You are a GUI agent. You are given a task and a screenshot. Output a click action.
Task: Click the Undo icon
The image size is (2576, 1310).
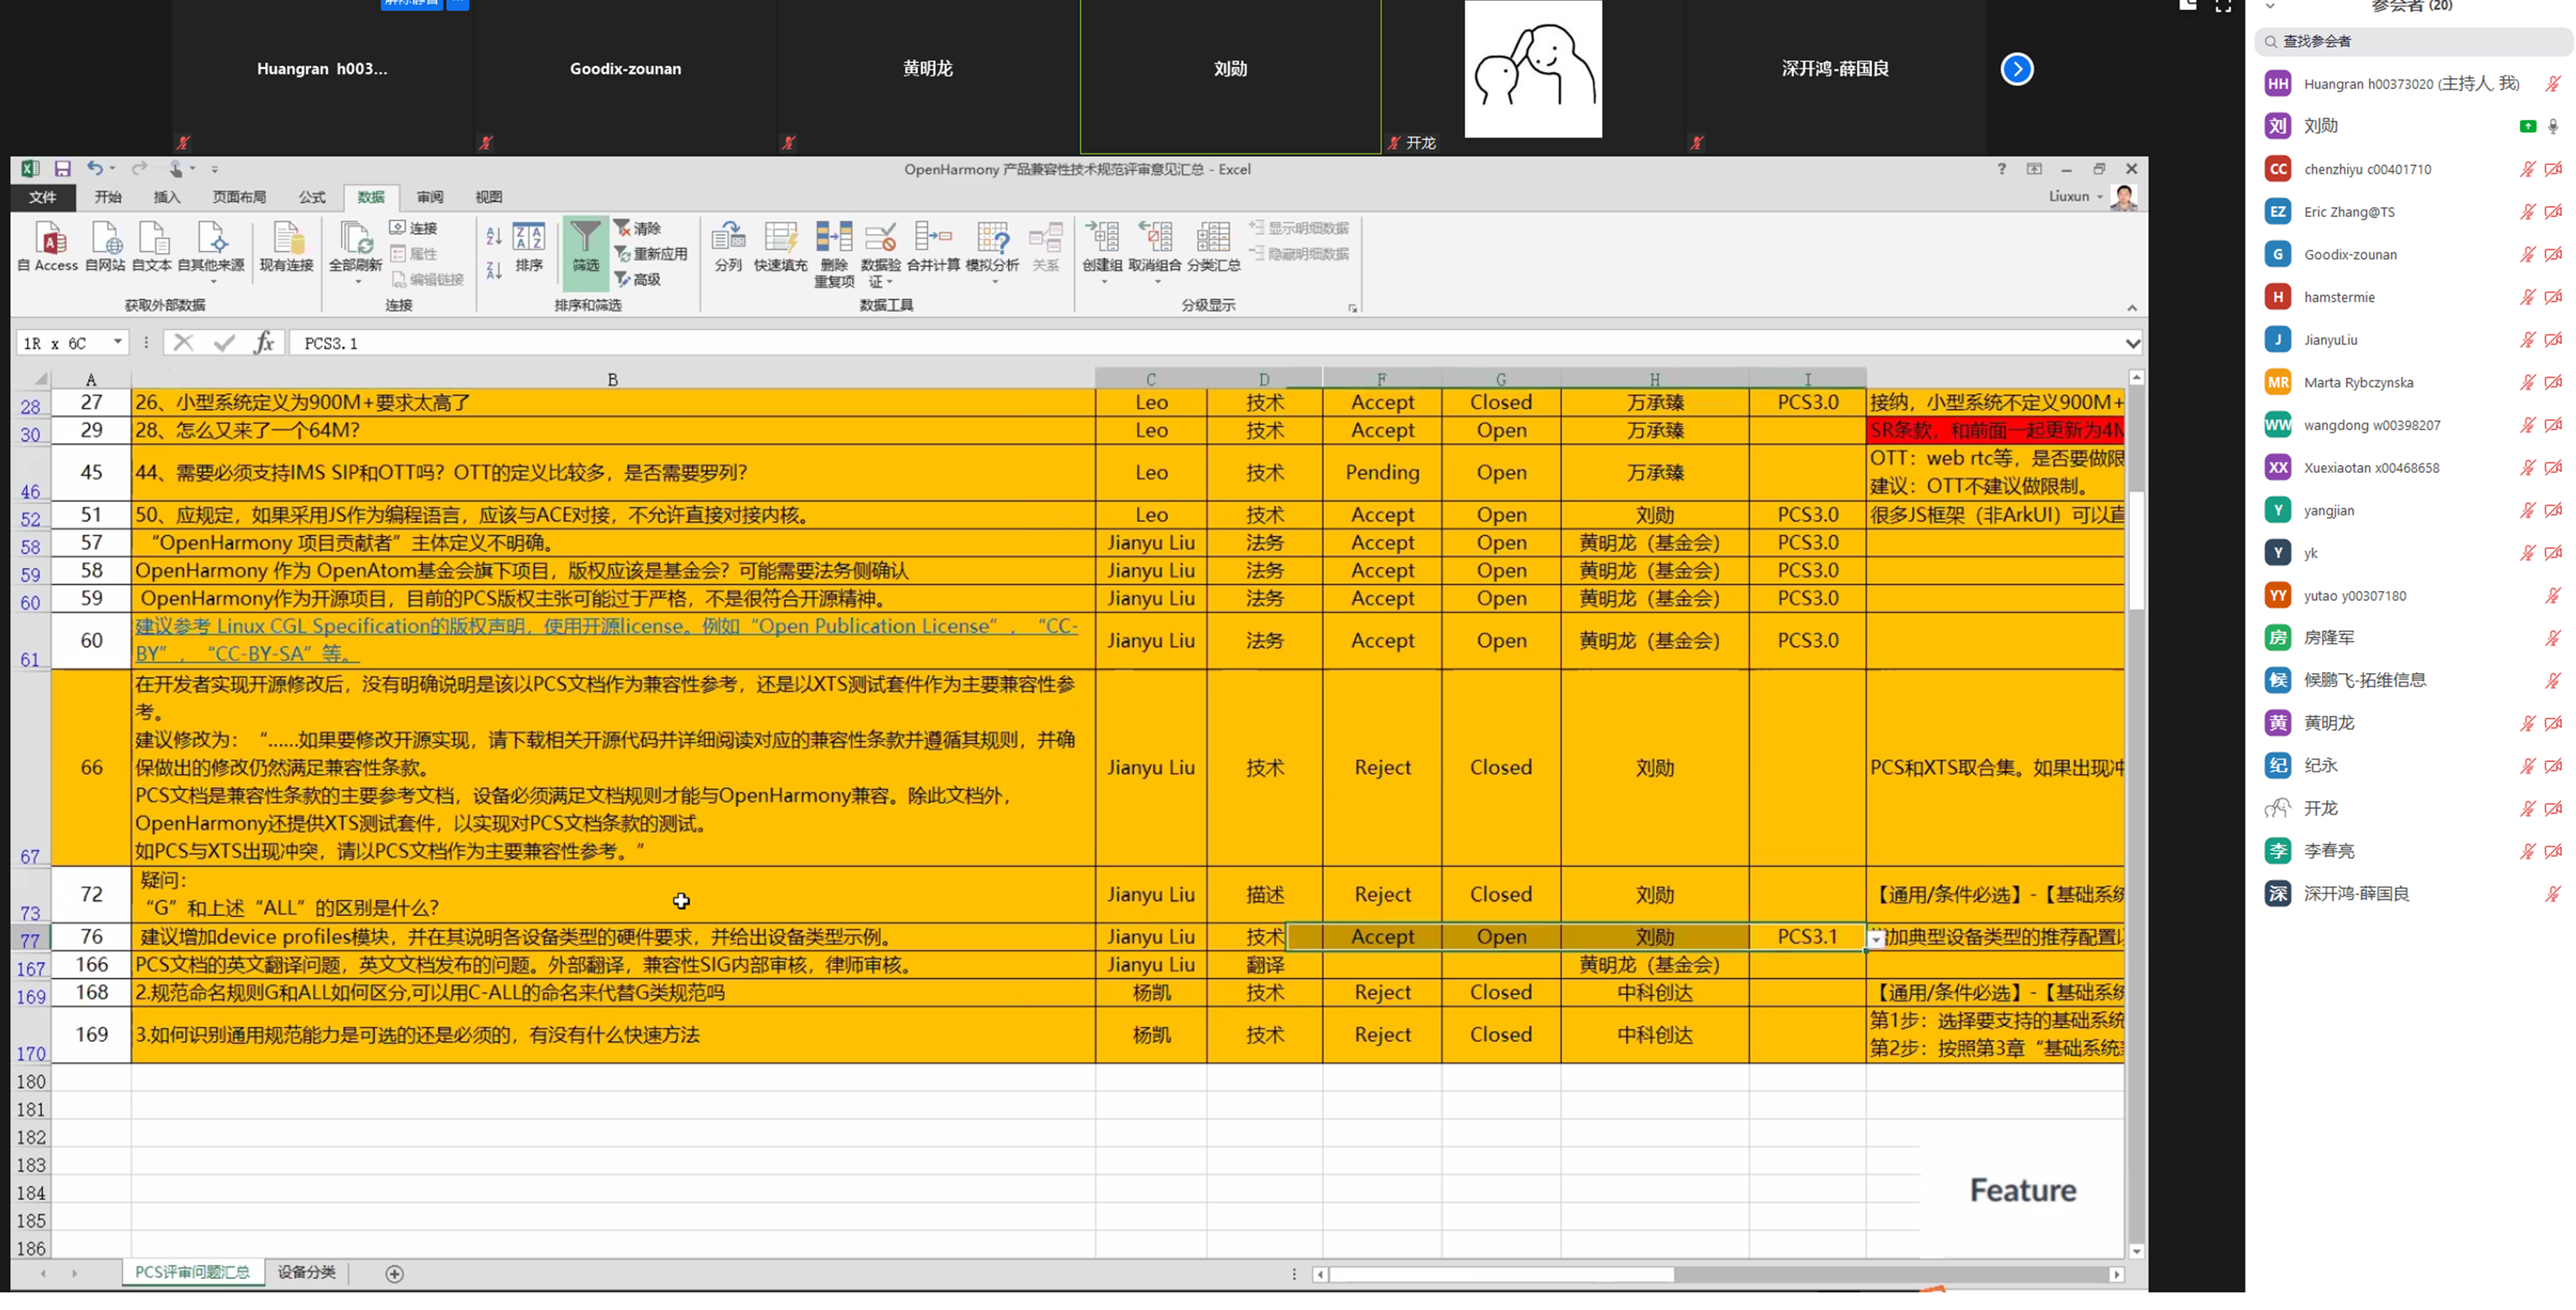point(95,168)
